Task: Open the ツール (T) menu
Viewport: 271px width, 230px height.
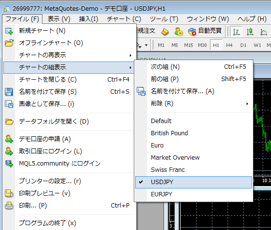Action: (x=164, y=19)
